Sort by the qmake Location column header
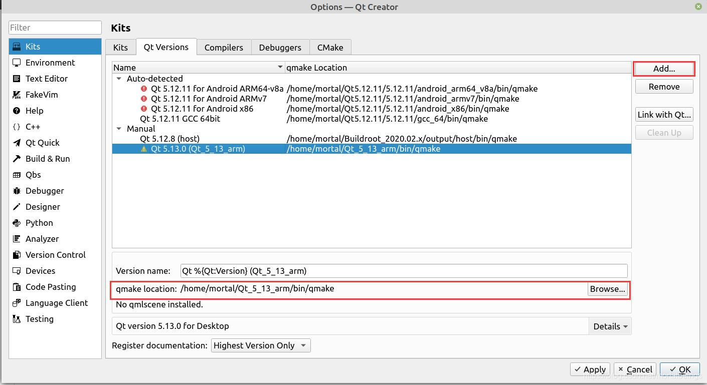 pos(458,68)
